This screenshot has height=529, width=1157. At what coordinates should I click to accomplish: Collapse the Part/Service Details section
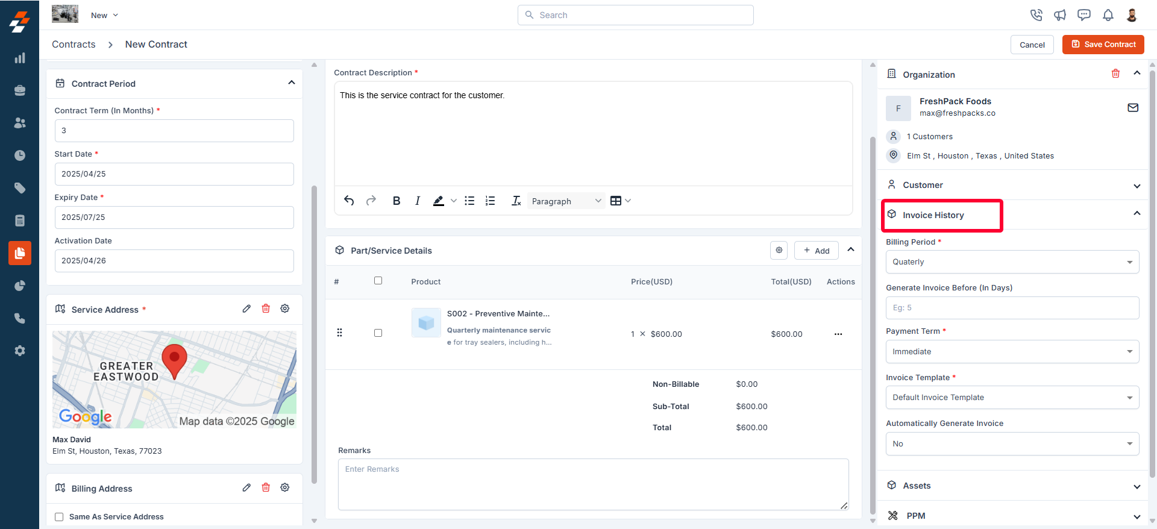pos(851,249)
